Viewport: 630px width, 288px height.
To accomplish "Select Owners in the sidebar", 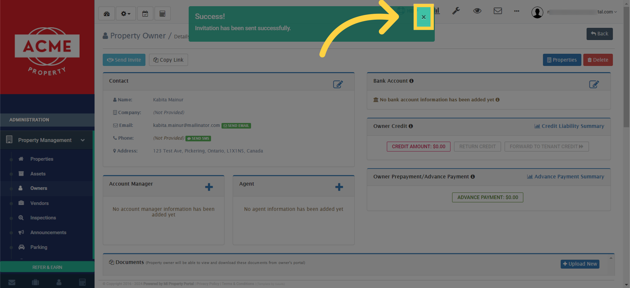I will pyautogui.click(x=39, y=188).
